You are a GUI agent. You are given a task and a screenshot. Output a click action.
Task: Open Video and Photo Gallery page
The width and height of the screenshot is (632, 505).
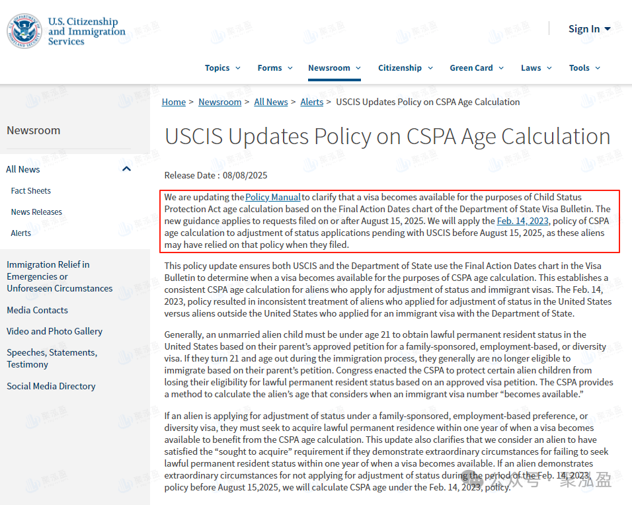[54, 331]
